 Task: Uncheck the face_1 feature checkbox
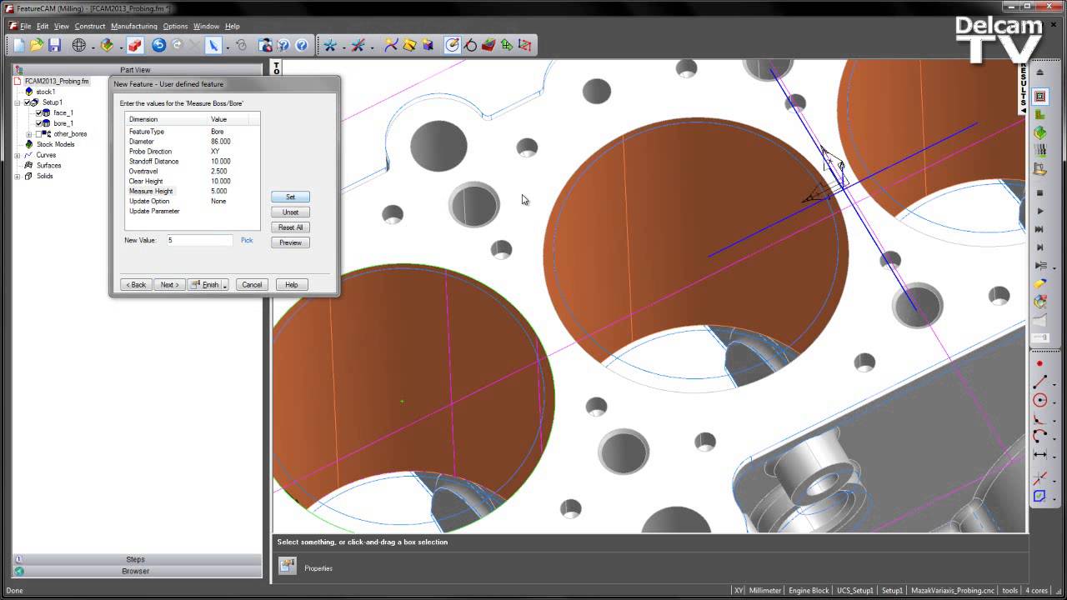pos(38,112)
